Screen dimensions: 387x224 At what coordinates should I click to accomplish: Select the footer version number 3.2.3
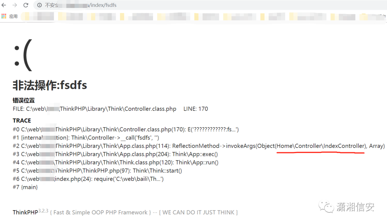click(x=43, y=211)
